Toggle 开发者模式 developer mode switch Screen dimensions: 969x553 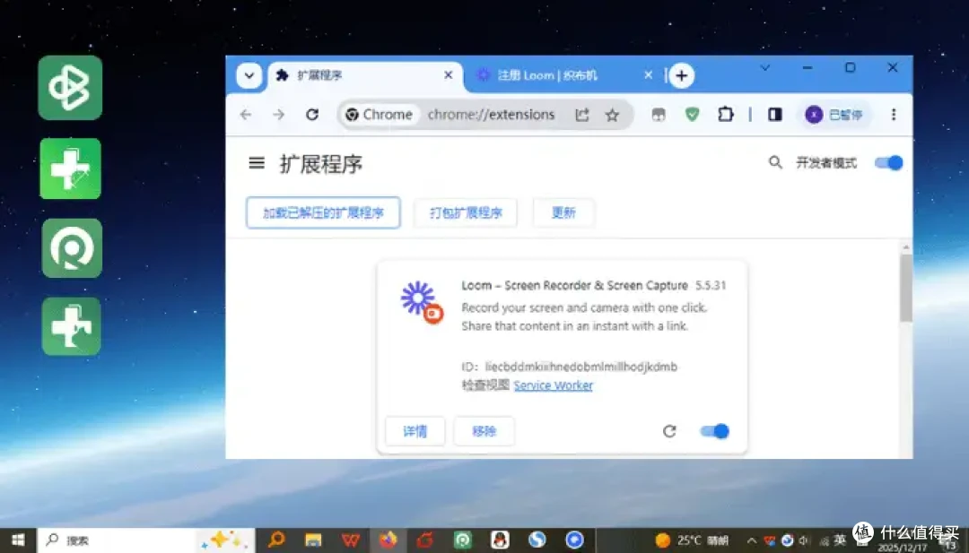888,162
